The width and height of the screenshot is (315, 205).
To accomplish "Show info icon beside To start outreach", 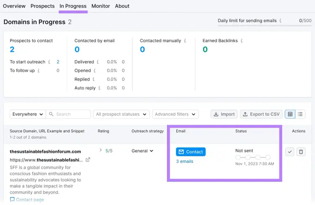I will tap(49, 62).
